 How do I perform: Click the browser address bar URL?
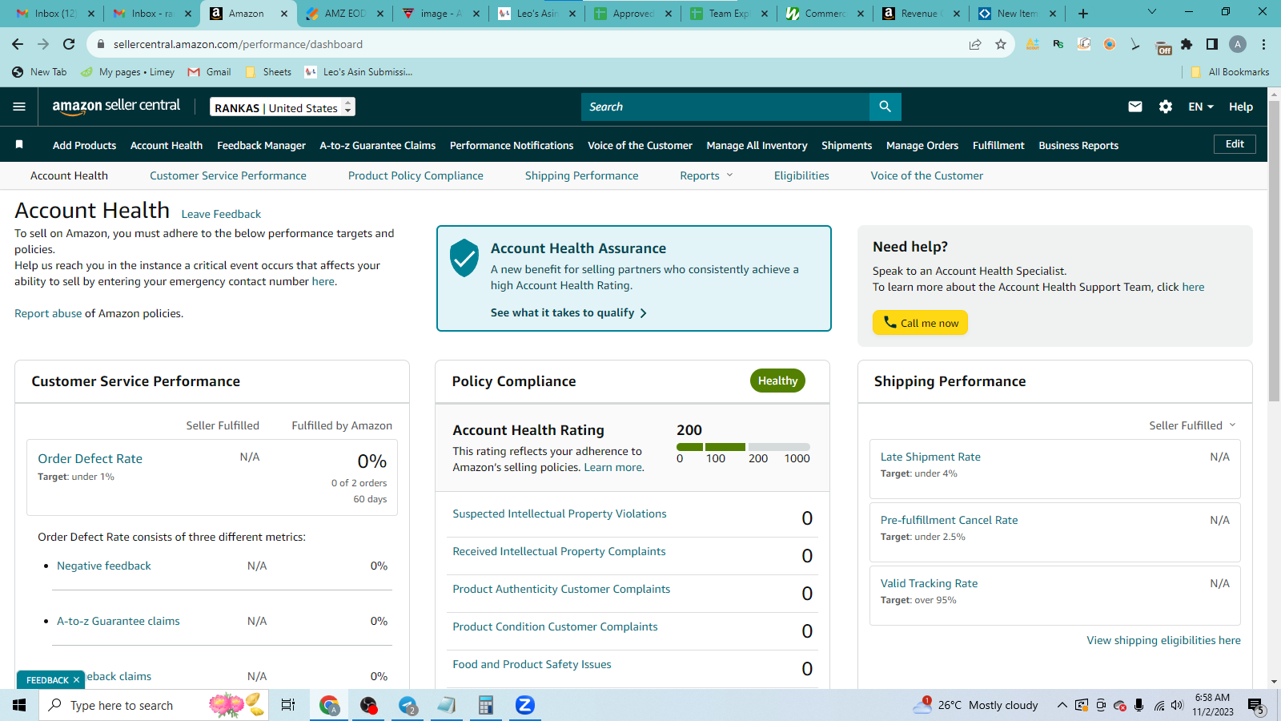[x=238, y=44]
